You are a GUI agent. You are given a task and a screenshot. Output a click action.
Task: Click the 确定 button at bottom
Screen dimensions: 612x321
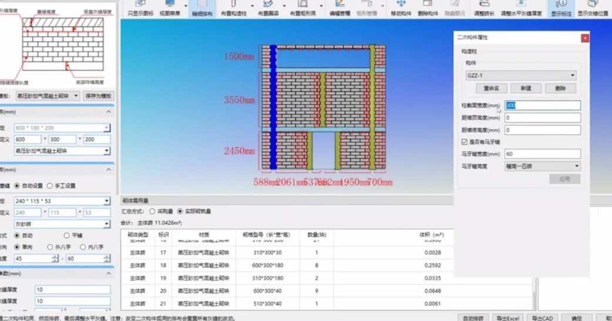[577, 318]
